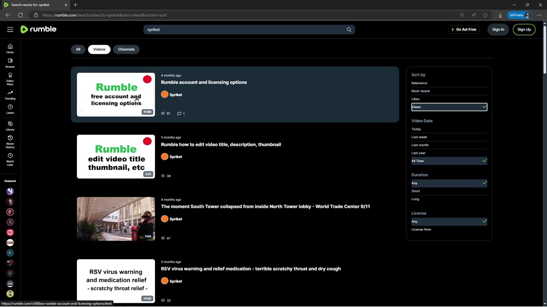Click Spriket avatar under Rumble account and licensing video
This screenshot has height=307, width=547.
(165, 94)
